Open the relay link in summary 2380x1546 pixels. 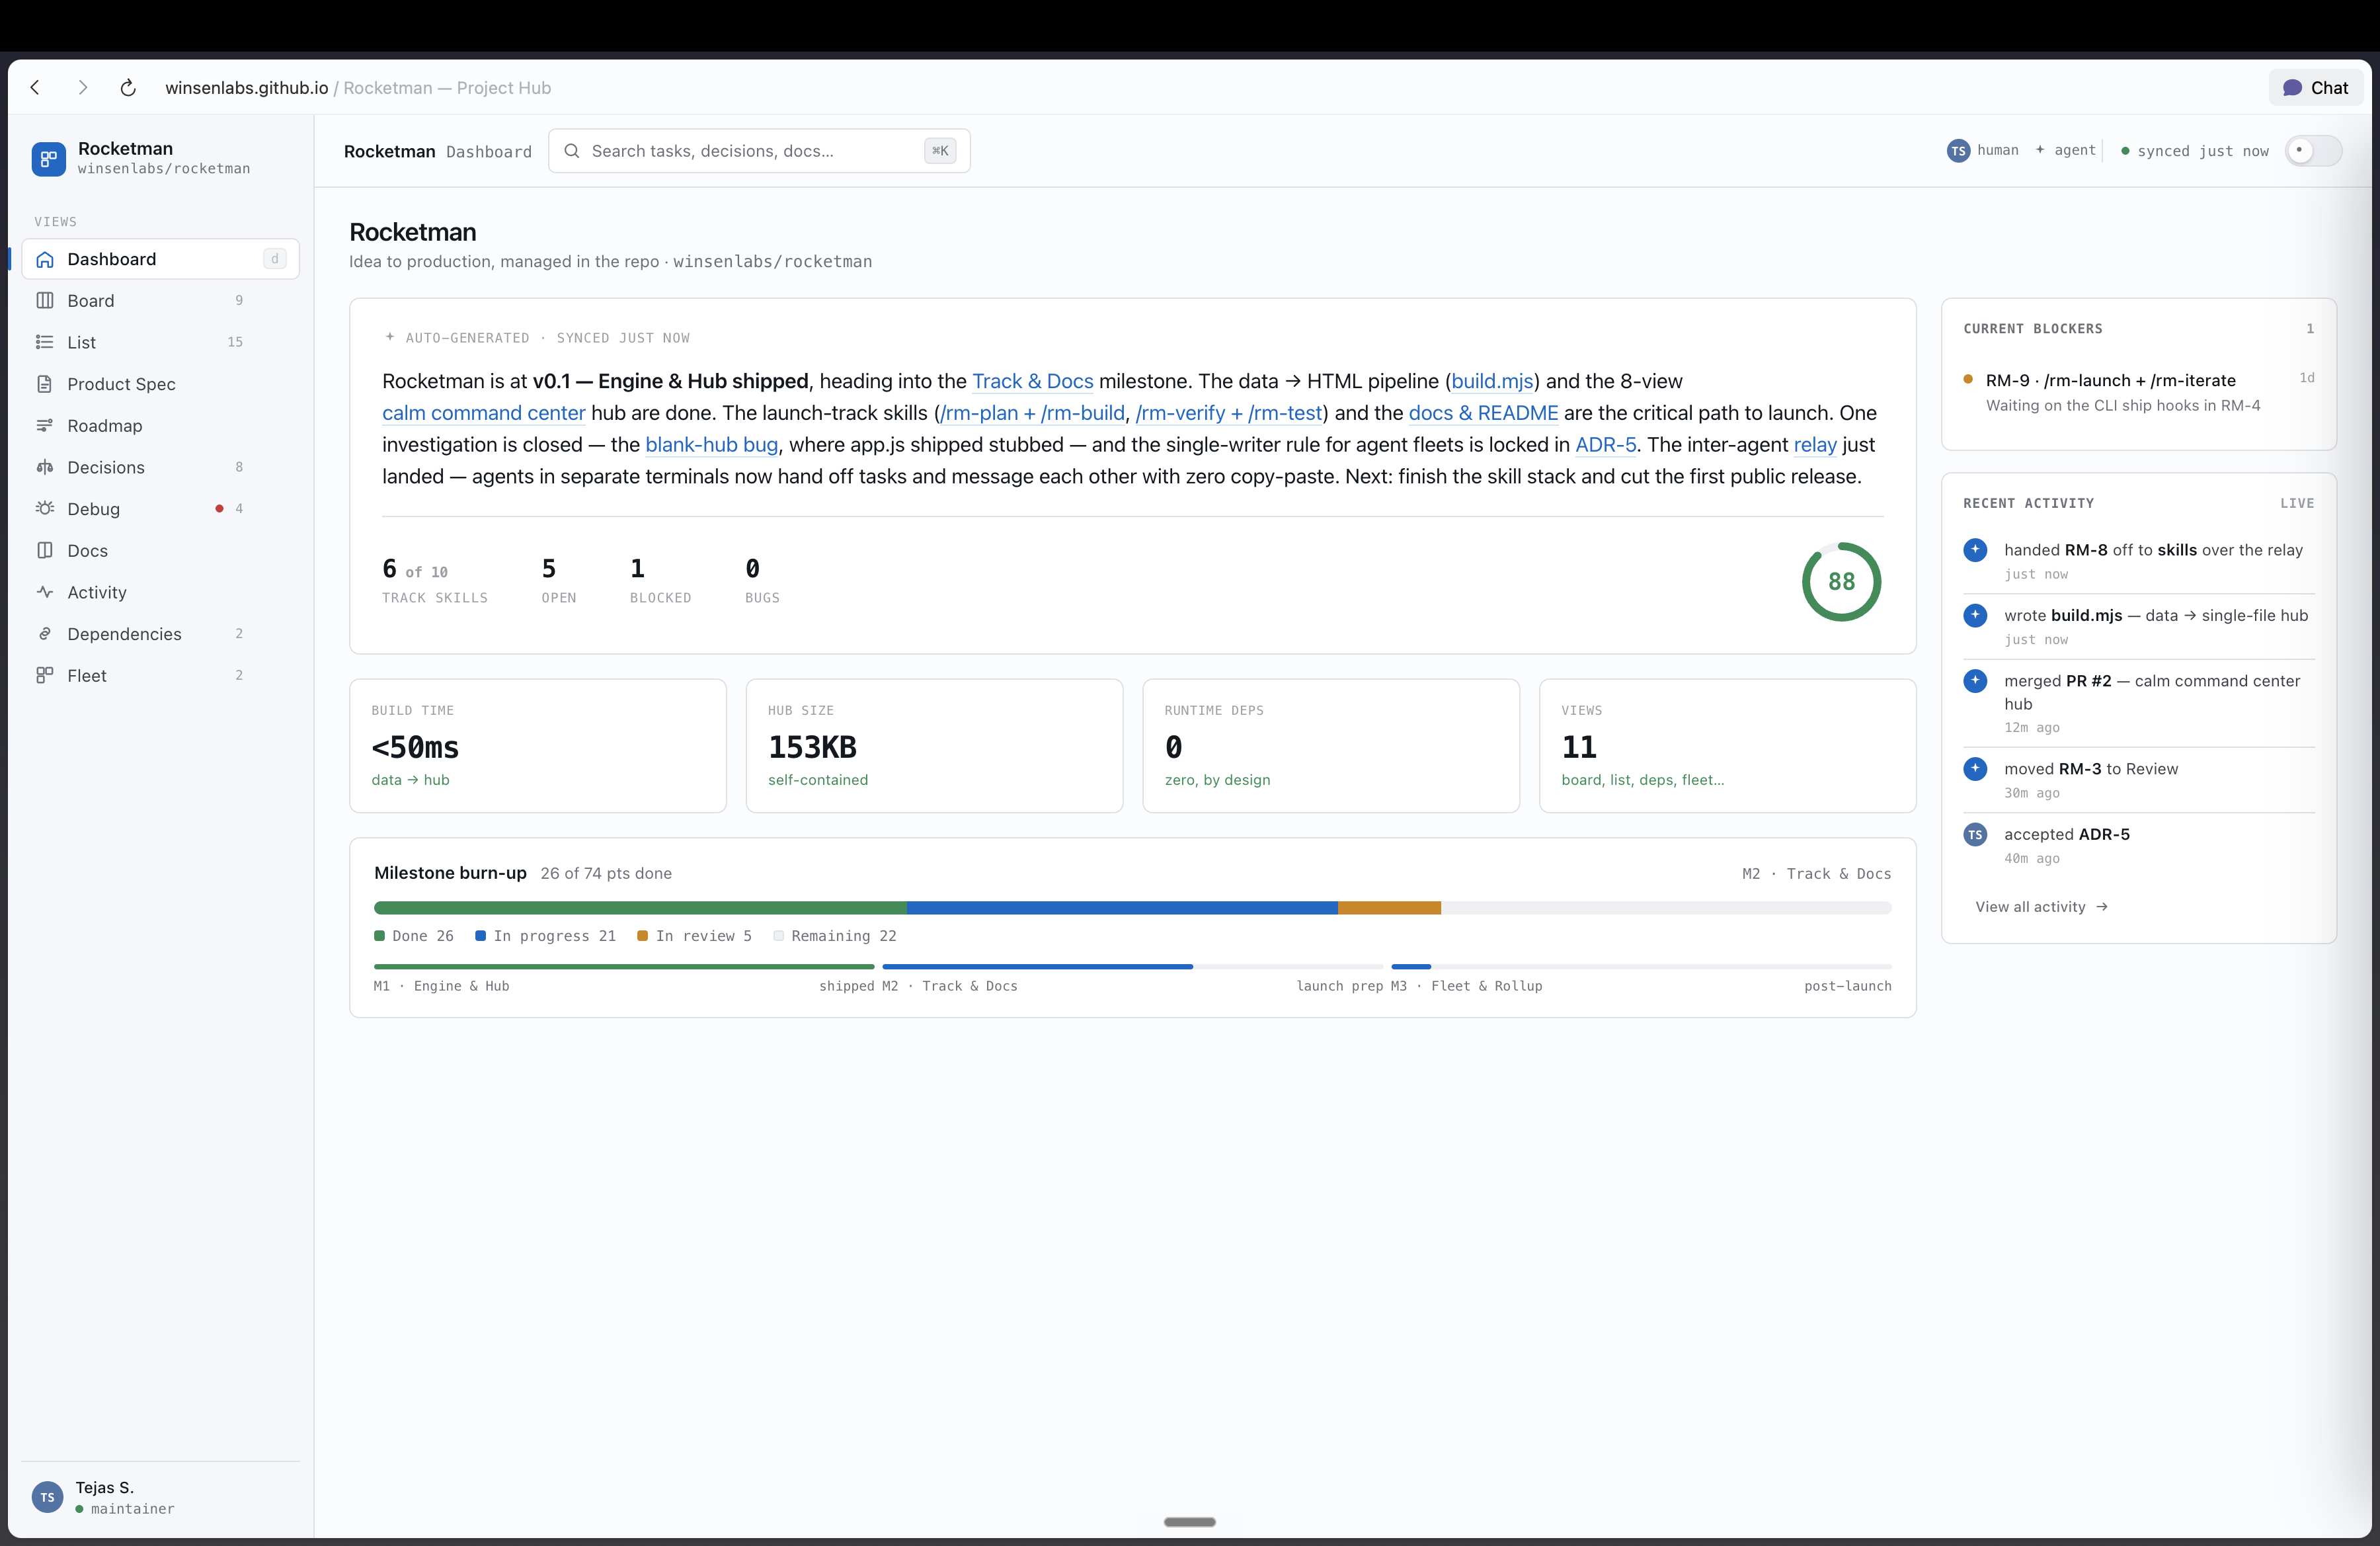tap(1815, 445)
